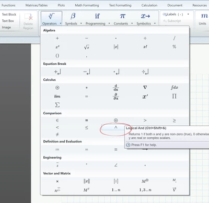
Task: Insert the division equation break operator
Action: click(x=145, y=71)
